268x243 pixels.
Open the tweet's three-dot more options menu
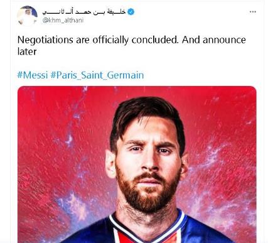tap(253, 12)
